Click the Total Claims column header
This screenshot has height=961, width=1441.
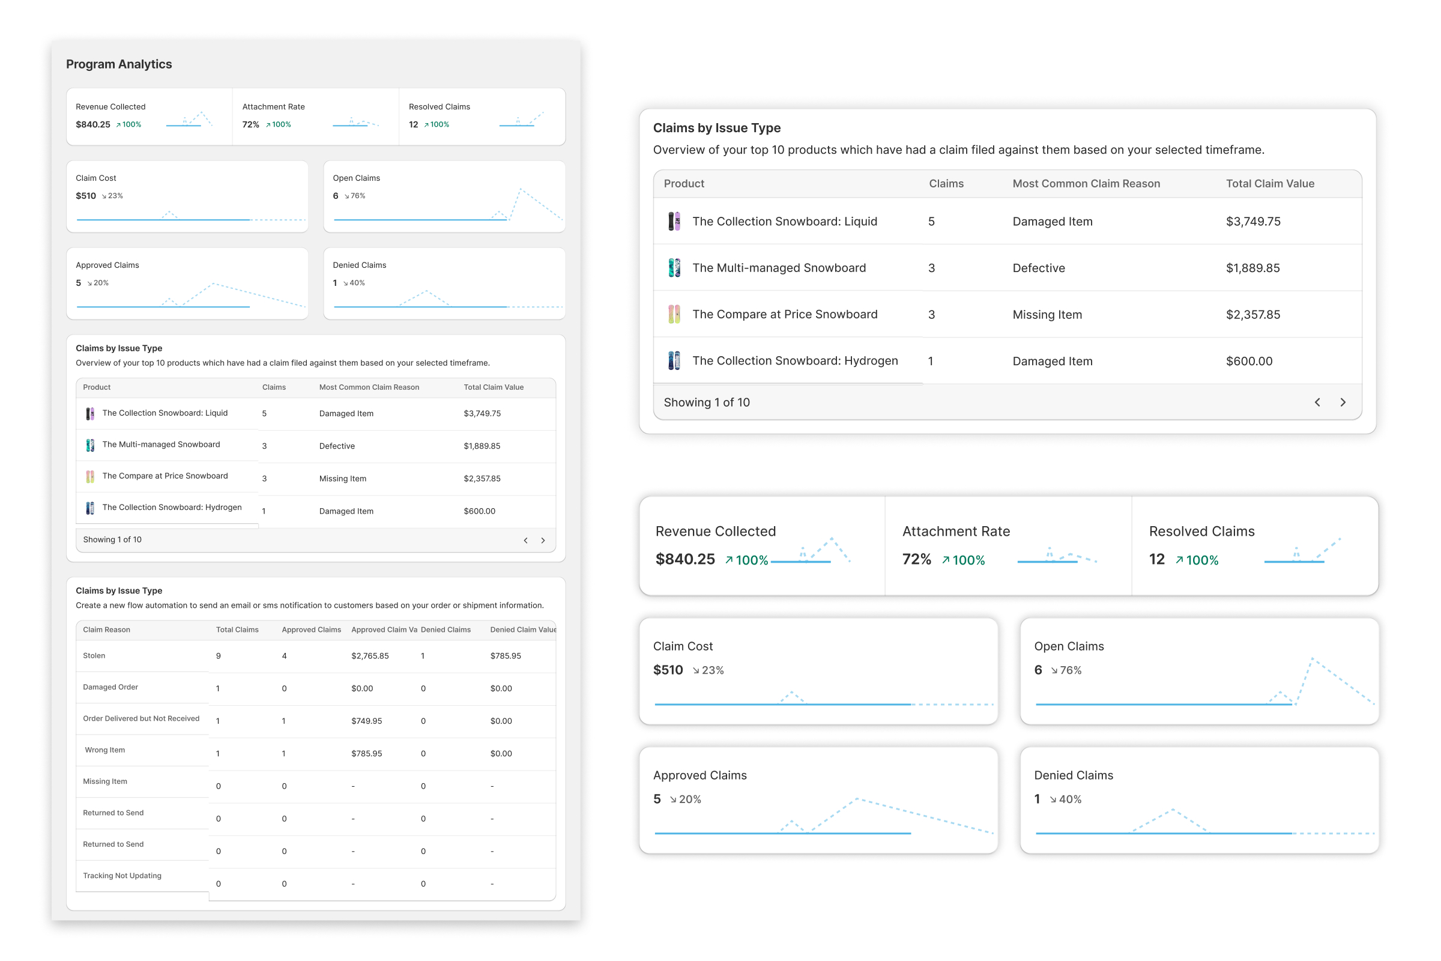click(237, 629)
